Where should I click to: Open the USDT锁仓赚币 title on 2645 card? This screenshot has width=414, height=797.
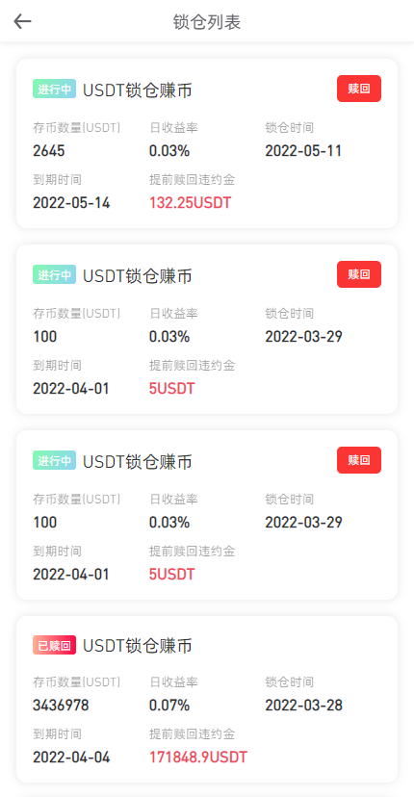138,90
